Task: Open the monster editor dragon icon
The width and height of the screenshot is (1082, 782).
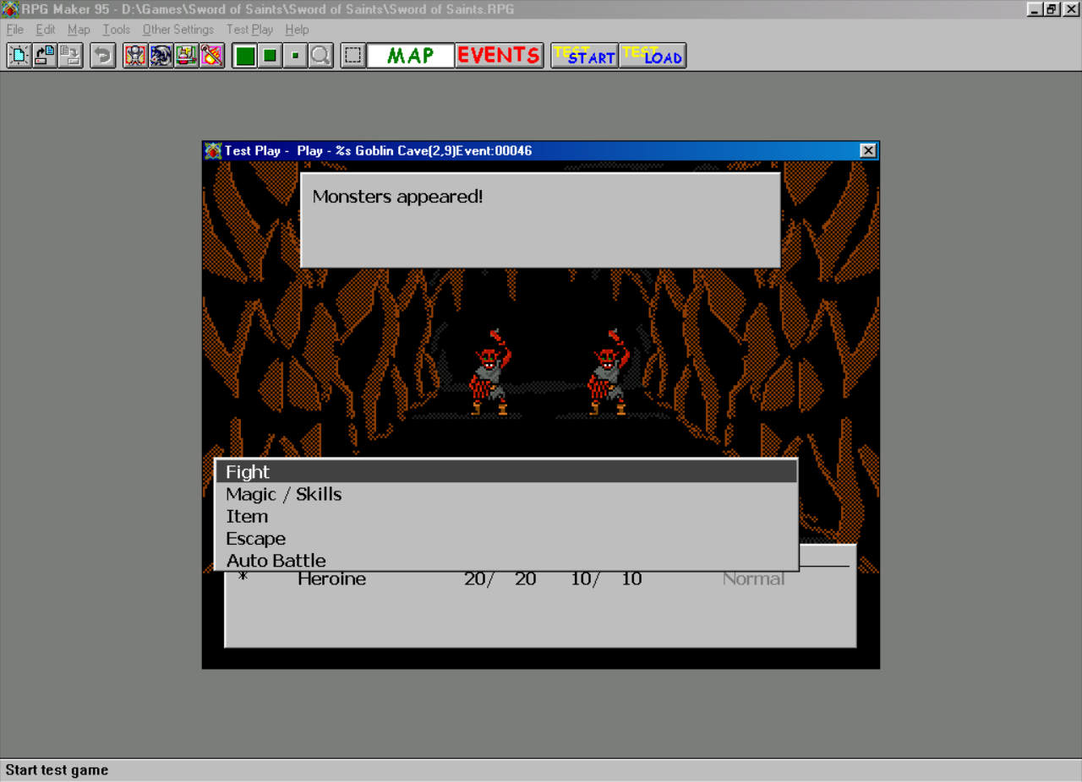Action: [161, 56]
